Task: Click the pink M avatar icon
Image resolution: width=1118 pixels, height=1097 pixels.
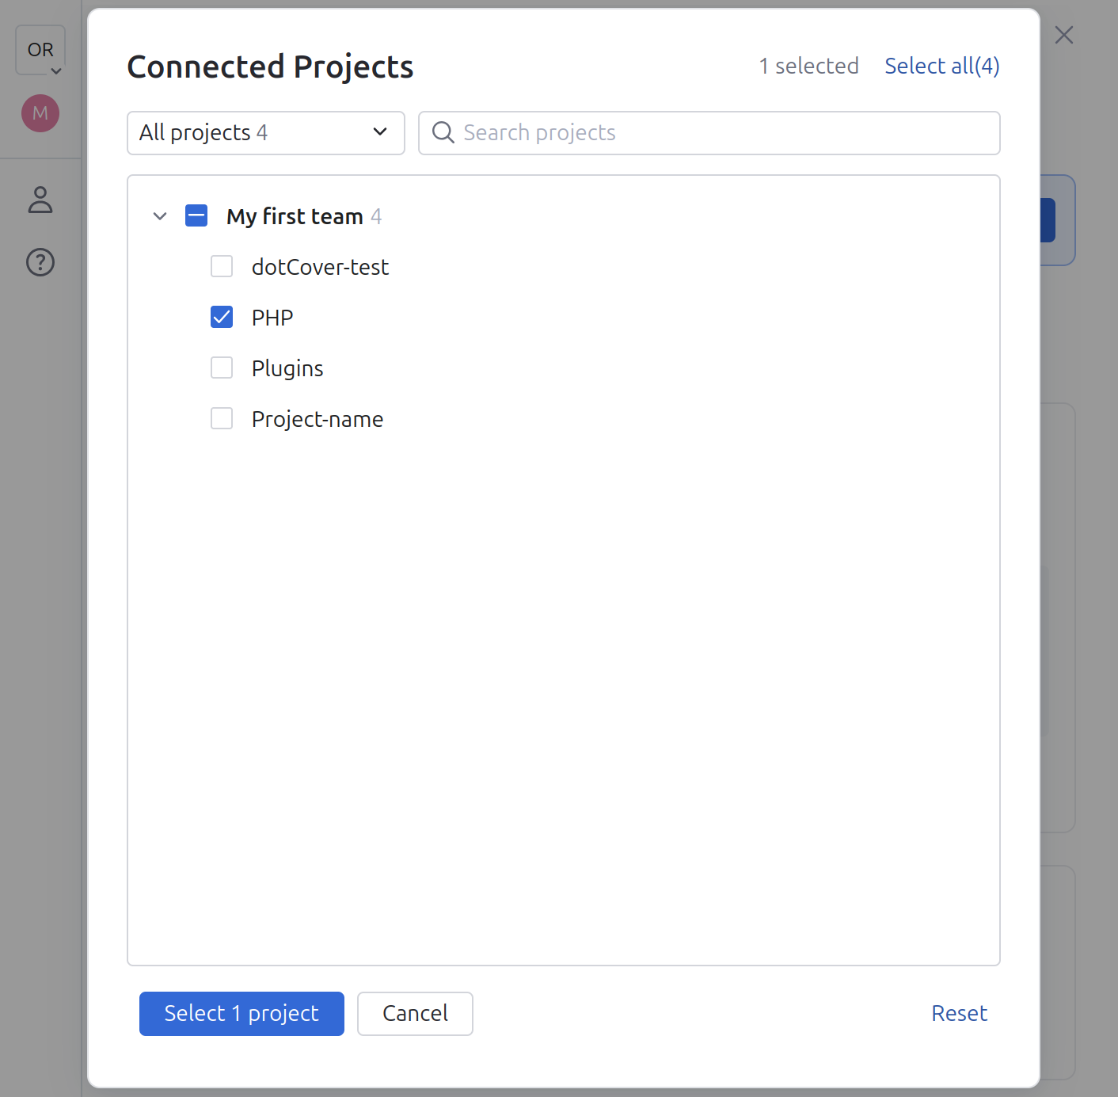Action: click(x=40, y=112)
